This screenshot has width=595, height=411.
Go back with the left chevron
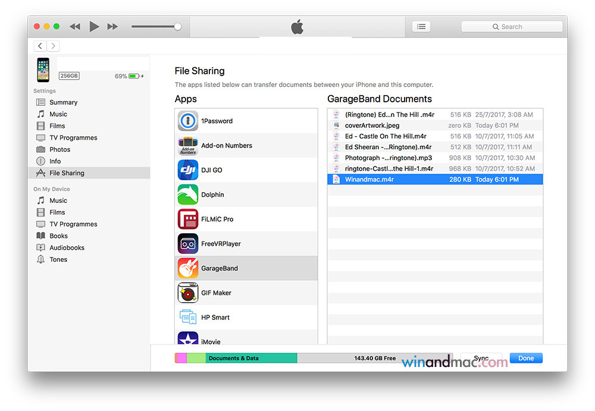[x=40, y=46]
